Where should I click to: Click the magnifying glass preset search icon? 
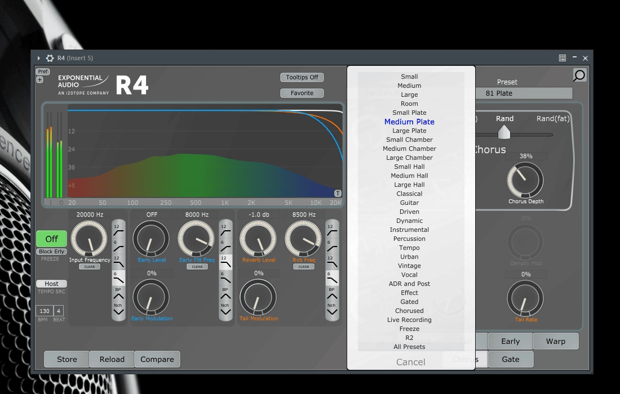[579, 75]
